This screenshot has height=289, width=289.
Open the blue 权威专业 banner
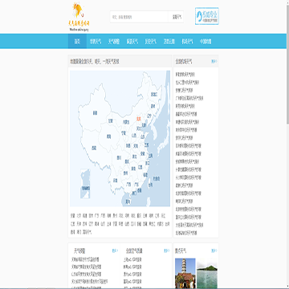click(207, 16)
